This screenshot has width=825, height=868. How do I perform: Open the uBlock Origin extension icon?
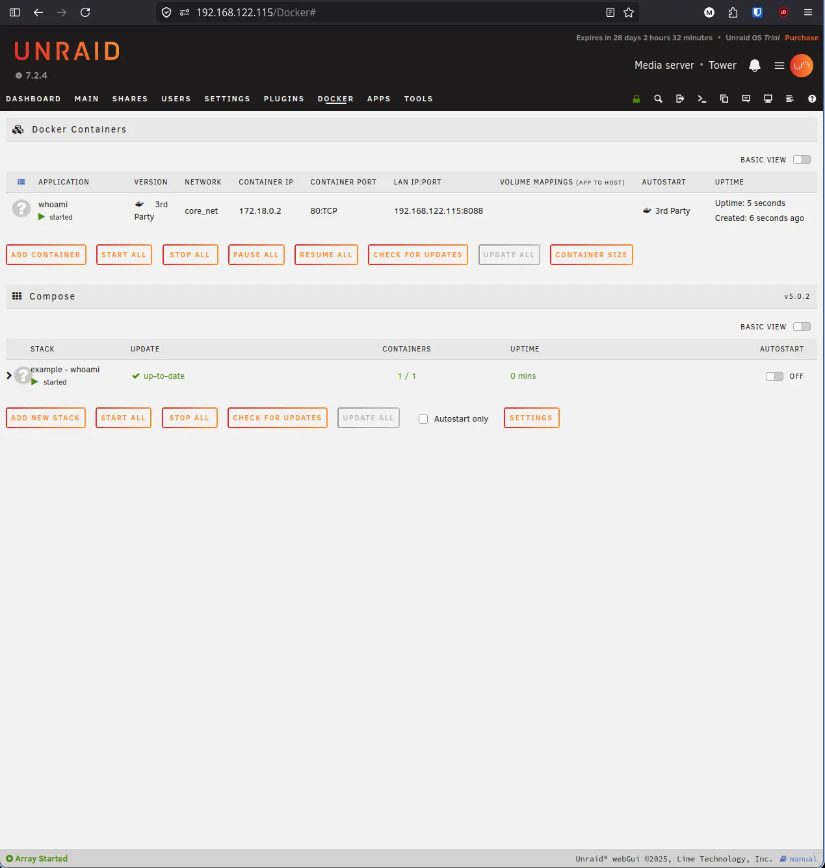(783, 12)
